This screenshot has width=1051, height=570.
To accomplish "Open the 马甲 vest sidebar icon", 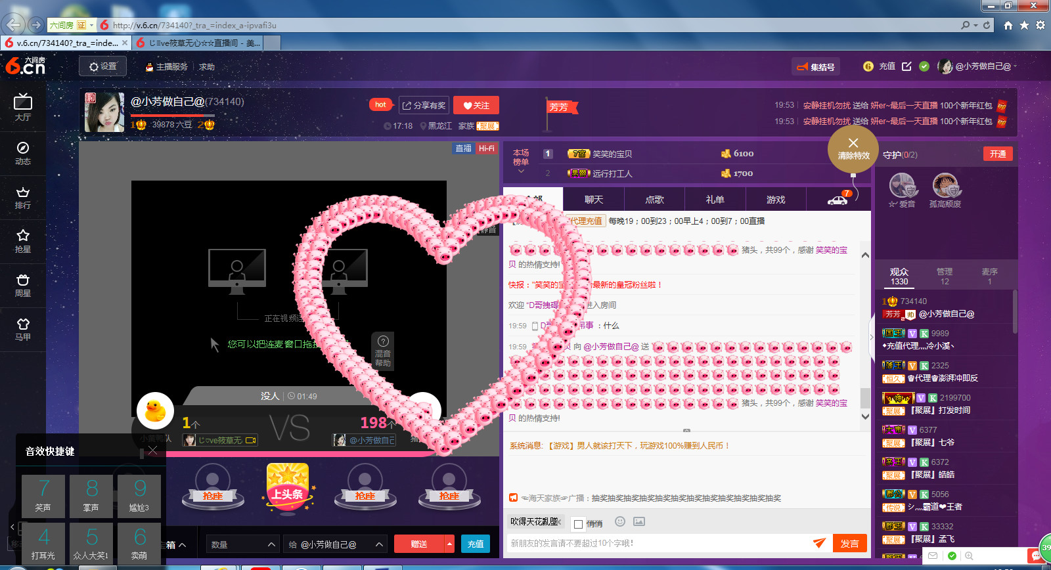I will click(23, 329).
